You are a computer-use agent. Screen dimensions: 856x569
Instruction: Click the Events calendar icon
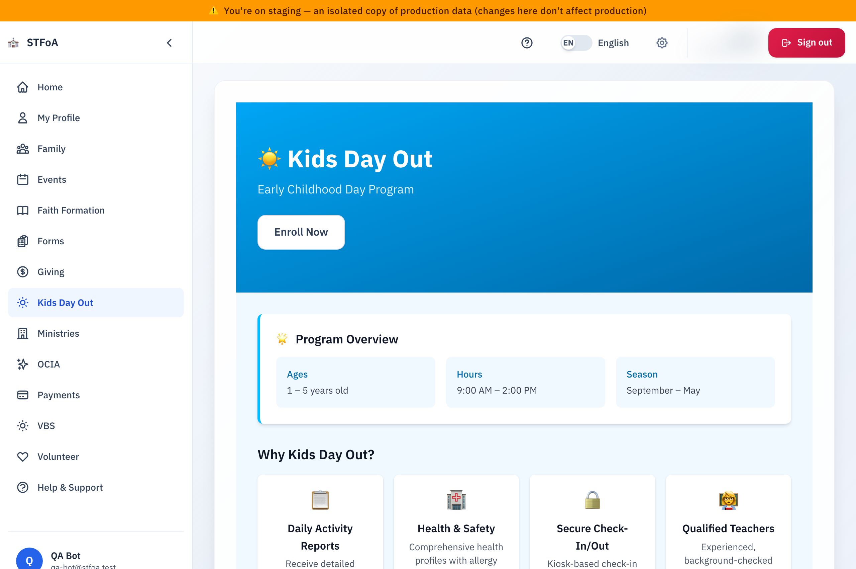[x=22, y=180]
